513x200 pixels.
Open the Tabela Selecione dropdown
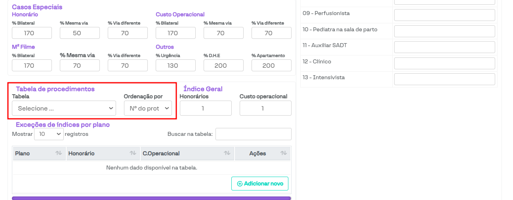tap(64, 108)
